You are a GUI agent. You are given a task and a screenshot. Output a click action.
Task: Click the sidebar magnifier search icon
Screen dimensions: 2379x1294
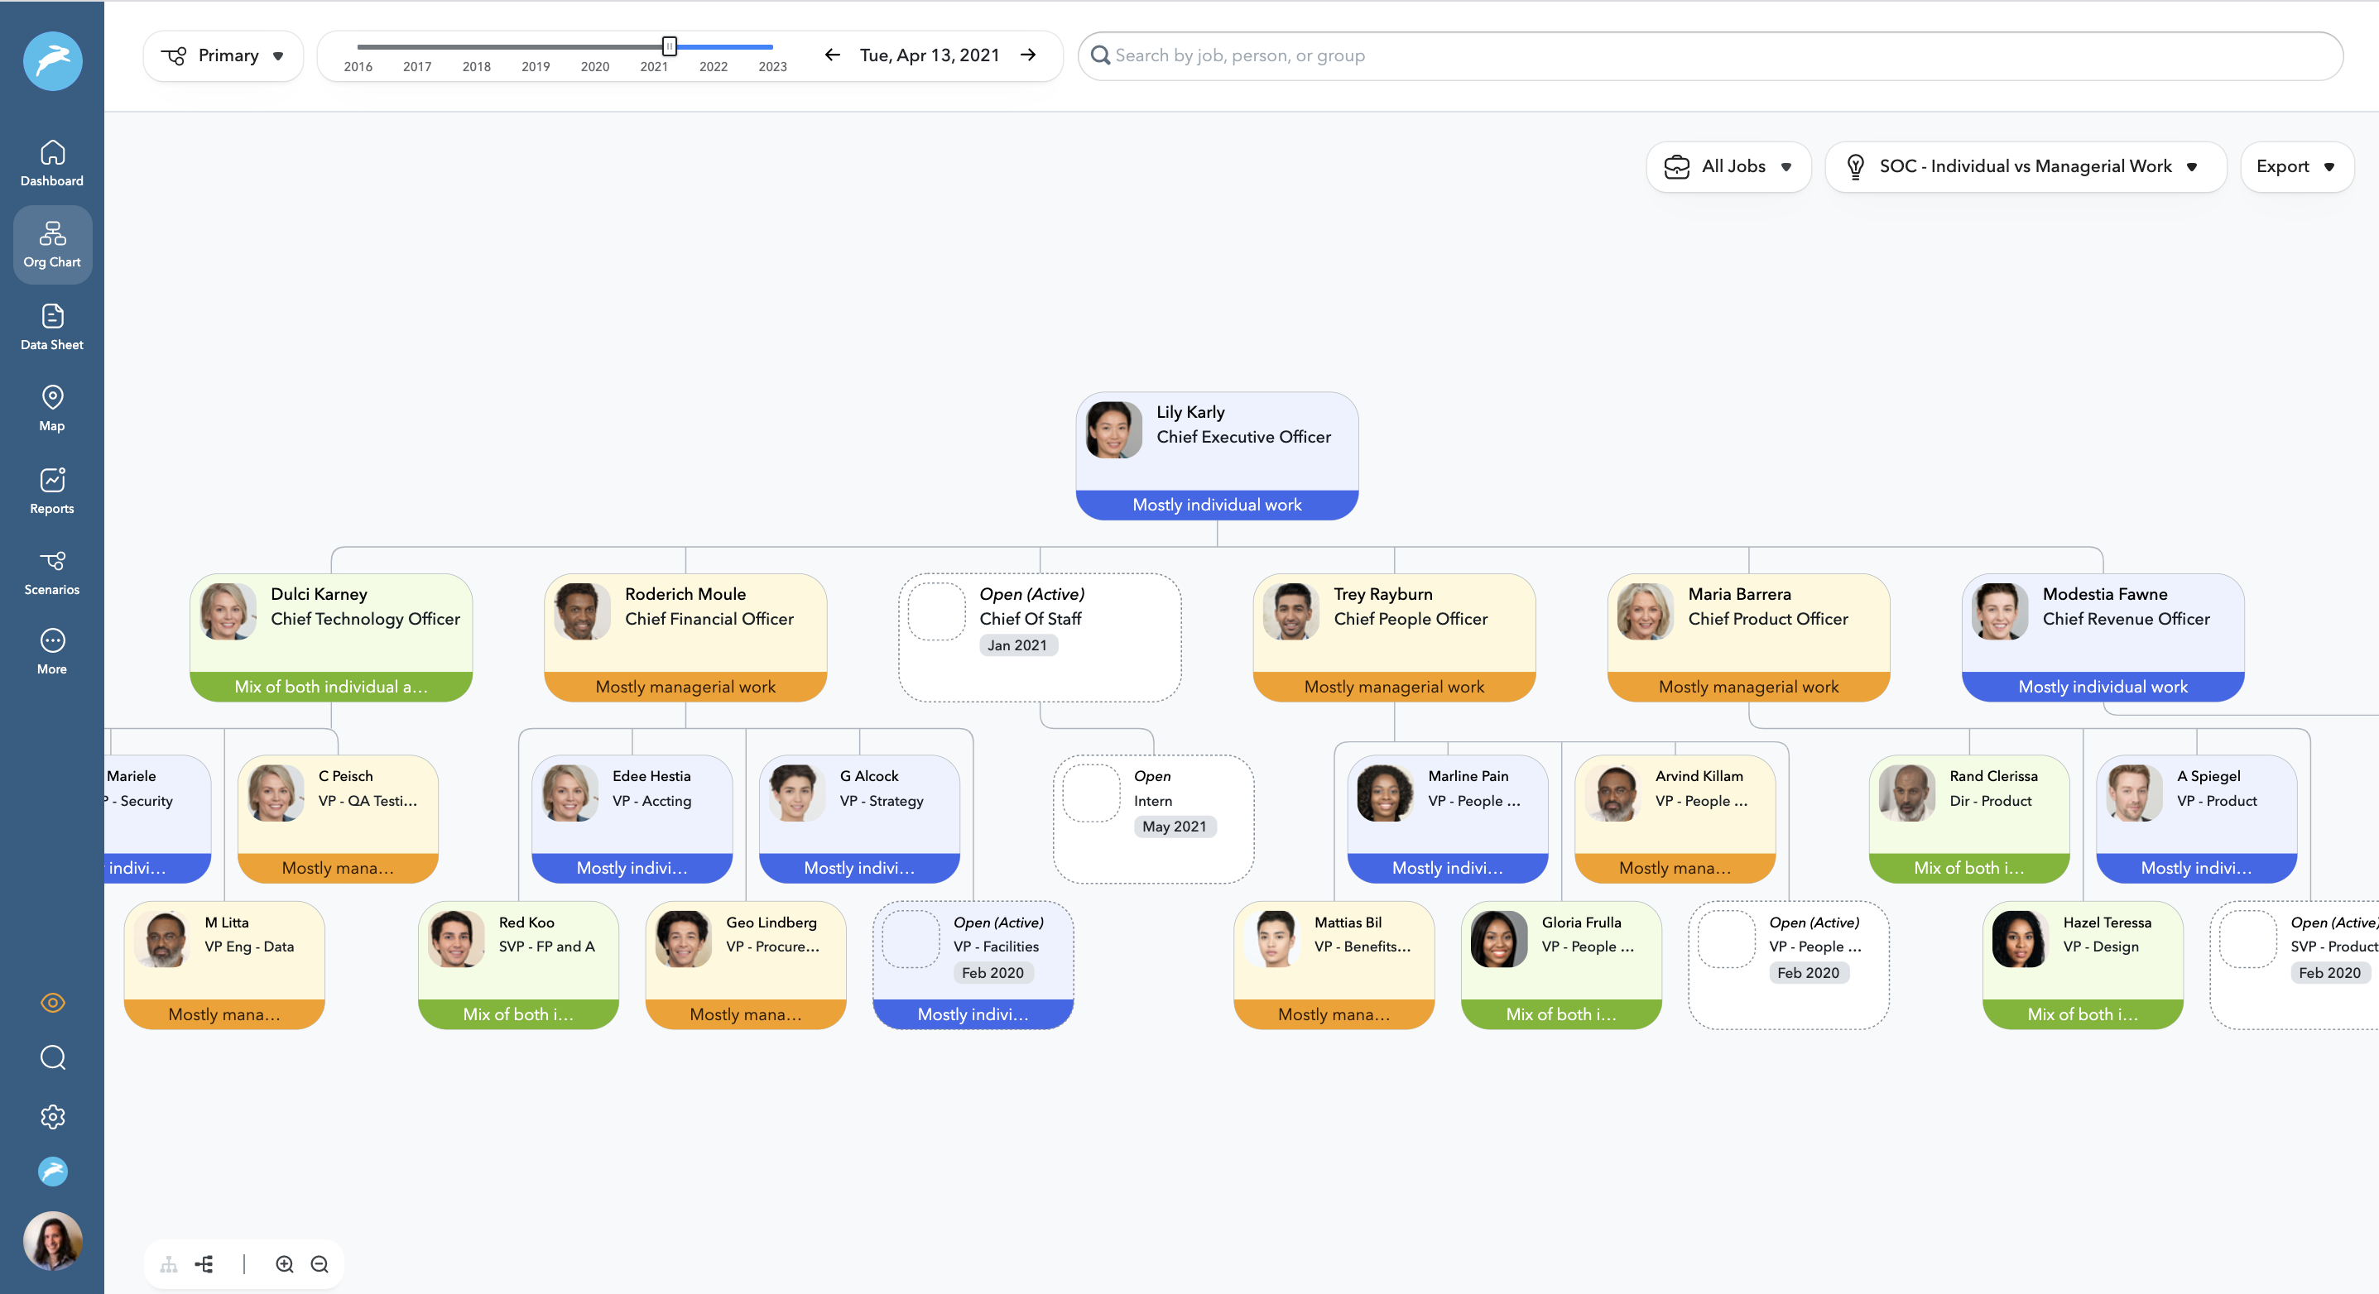click(53, 1057)
